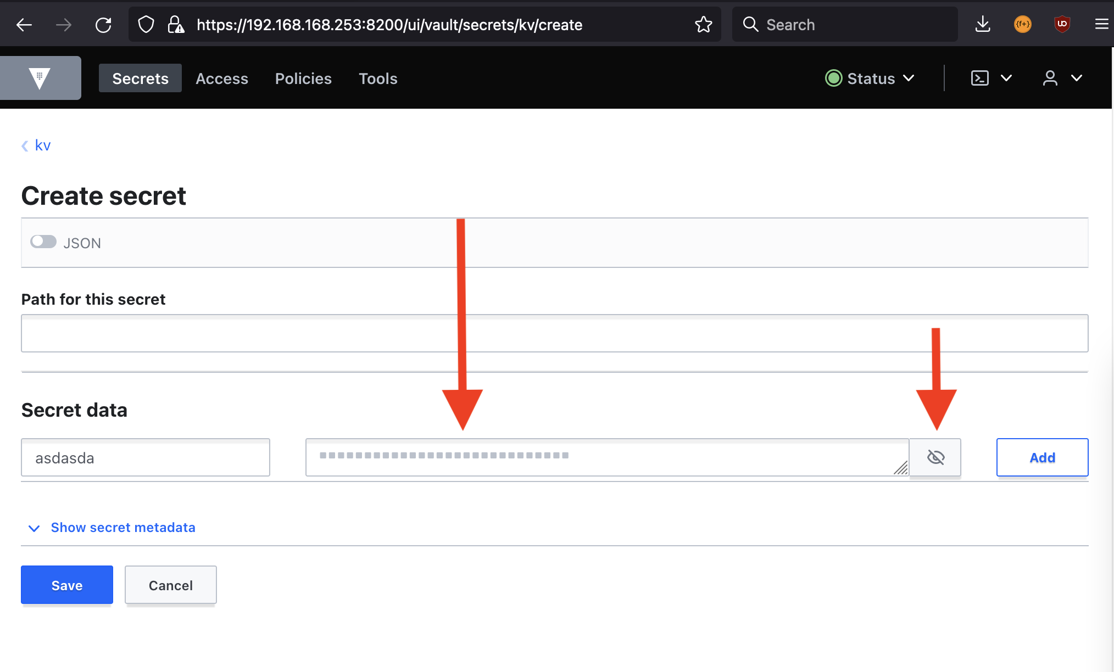Click the Vault logo in the top bar
Viewport: 1114px width, 672px height.
coord(40,77)
